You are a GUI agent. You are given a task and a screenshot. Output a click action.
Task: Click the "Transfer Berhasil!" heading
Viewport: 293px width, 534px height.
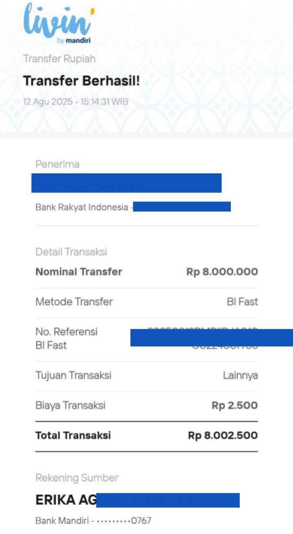[81, 81]
